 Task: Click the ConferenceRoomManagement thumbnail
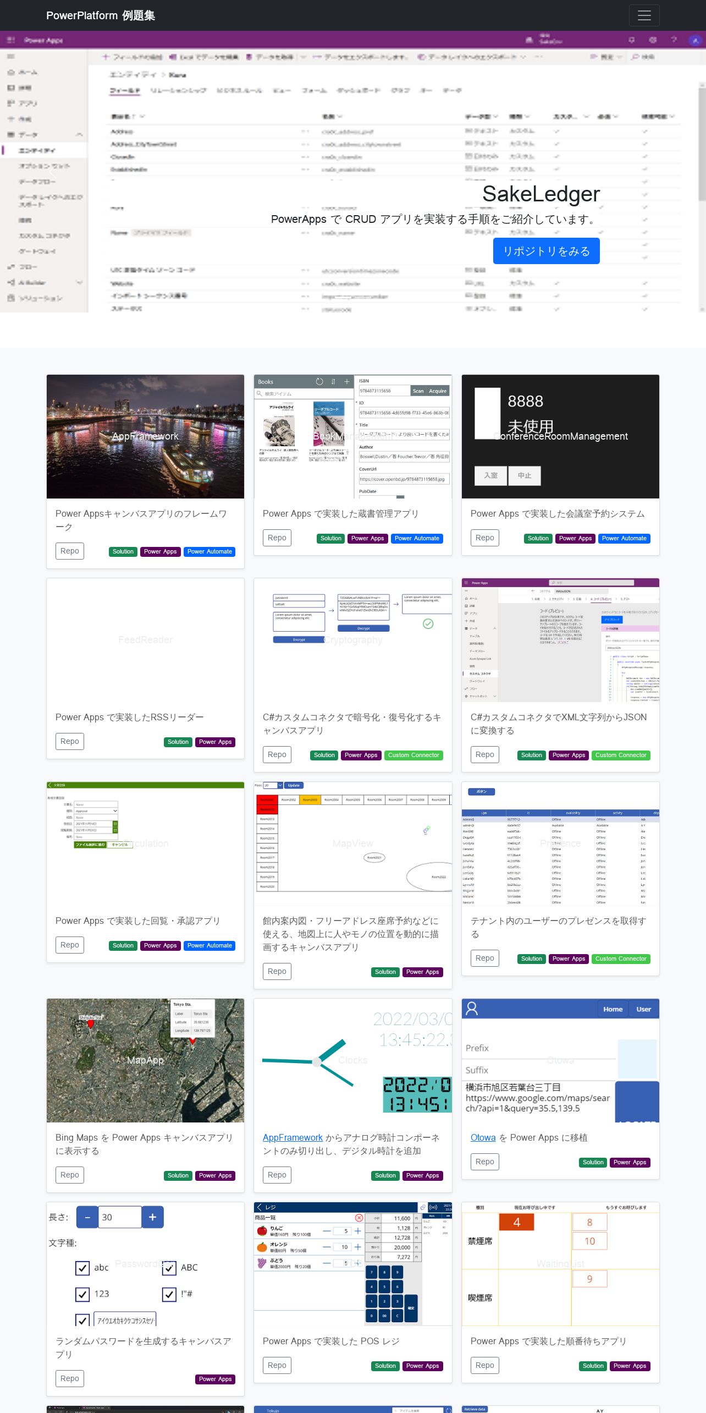[x=560, y=436]
